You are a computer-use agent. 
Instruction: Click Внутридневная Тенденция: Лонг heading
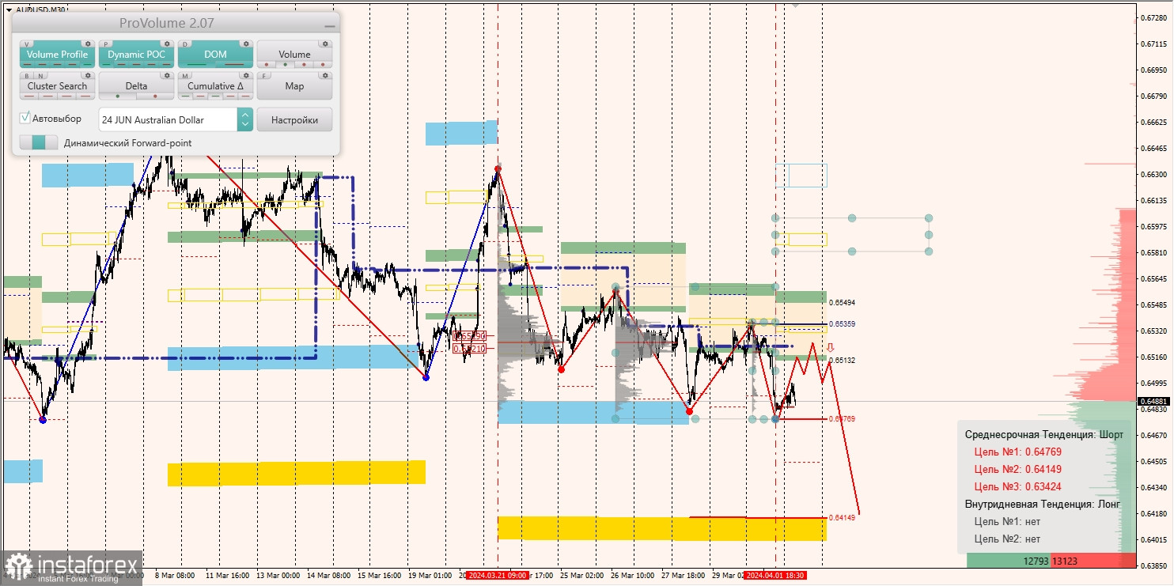click(1043, 504)
